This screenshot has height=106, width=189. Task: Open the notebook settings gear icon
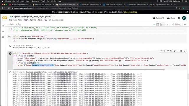179,18
